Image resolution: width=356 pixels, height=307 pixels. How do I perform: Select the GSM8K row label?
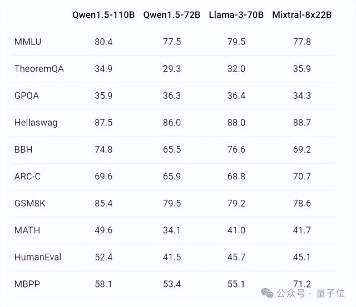click(30, 203)
